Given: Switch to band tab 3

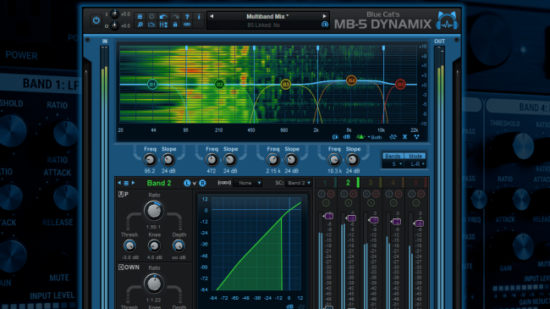Looking at the screenshot, I should coord(371,183).
